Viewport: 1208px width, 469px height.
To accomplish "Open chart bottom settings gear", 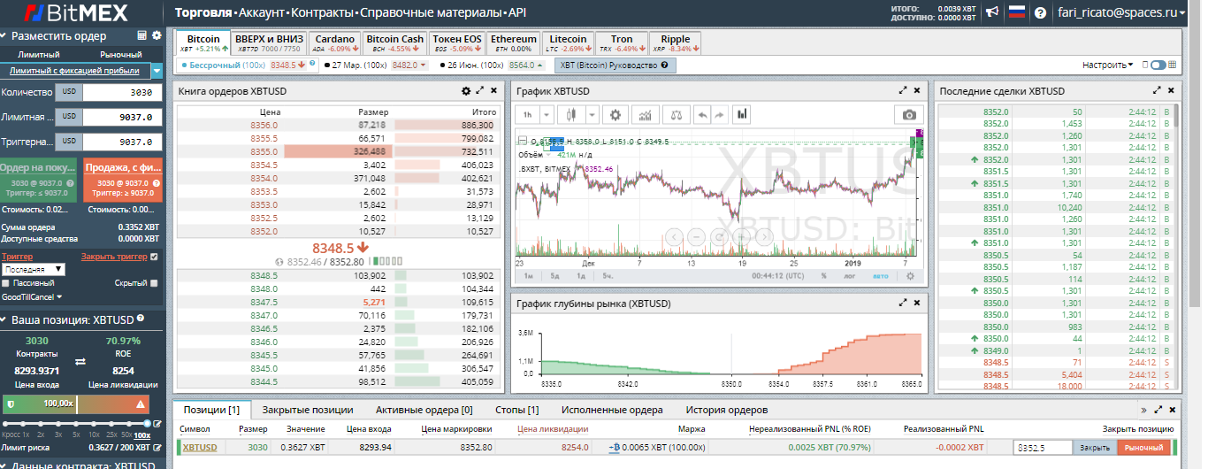I will pos(910,276).
